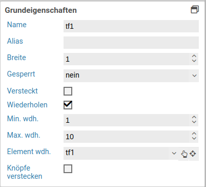Increase Min. wdh. value with up arrow

pos(194,117)
